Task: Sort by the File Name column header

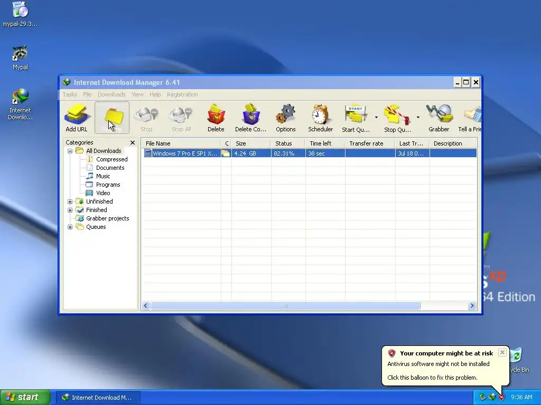Action: 181,143
